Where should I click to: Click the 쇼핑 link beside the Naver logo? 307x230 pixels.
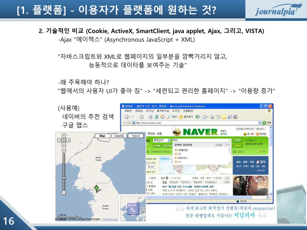pyautogui.click(x=159, y=133)
